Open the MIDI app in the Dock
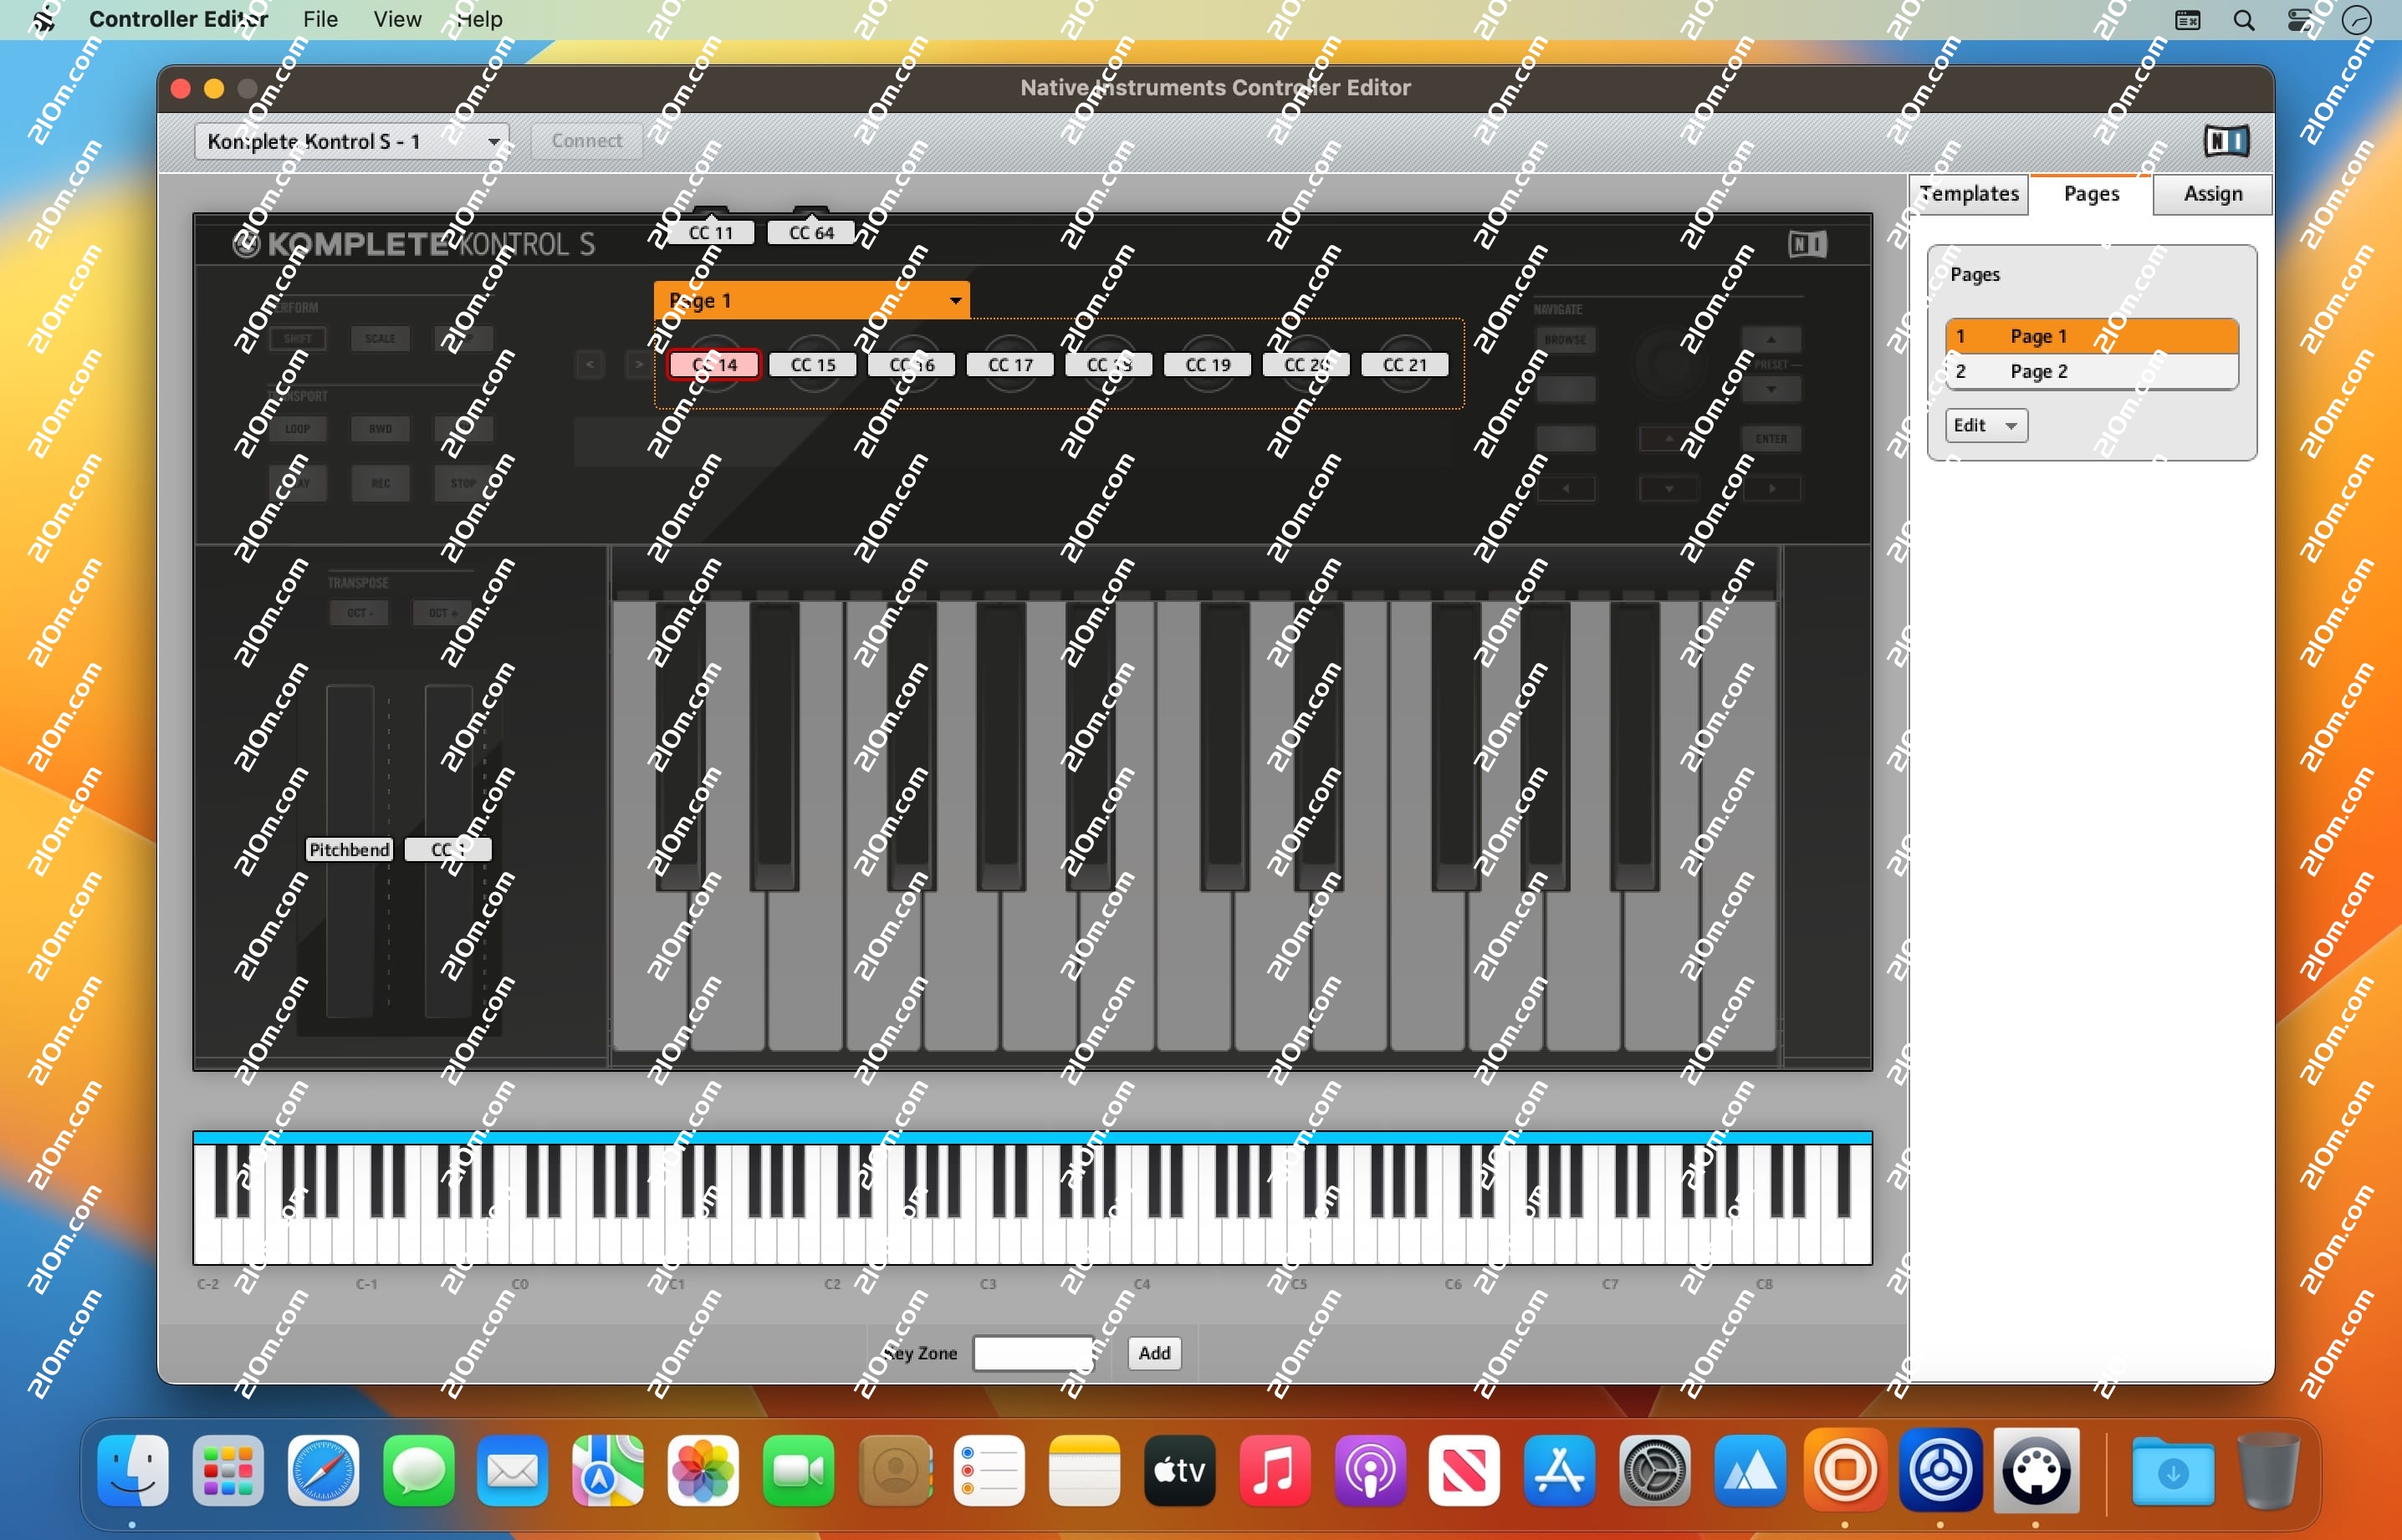2402x1540 pixels. tap(2035, 1470)
